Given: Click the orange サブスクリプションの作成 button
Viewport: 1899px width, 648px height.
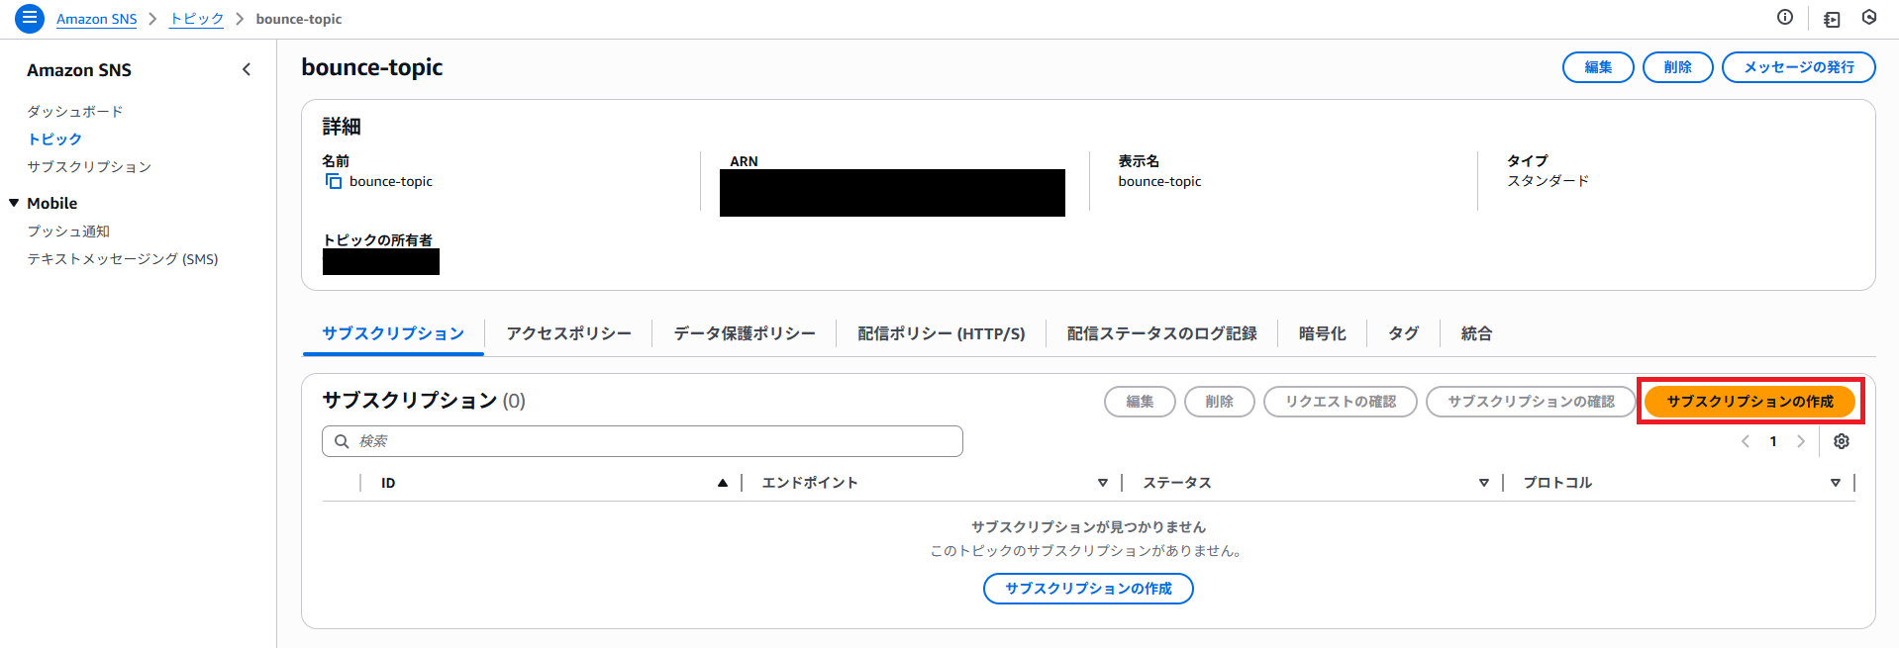Looking at the screenshot, I should tap(1749, 401).
